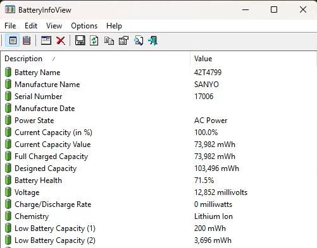Click the battery icon beside Low Battery Capacity (2)
The image size is (317, 248).
pyautogui.click(x=8, y=240)
